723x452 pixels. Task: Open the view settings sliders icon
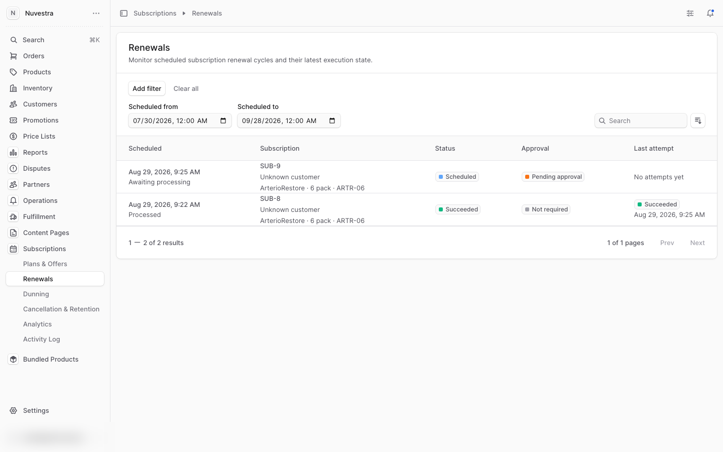(690, 13)
